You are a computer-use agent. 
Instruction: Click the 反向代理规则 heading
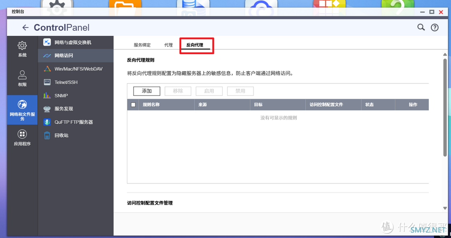click(x=141, y=60)
